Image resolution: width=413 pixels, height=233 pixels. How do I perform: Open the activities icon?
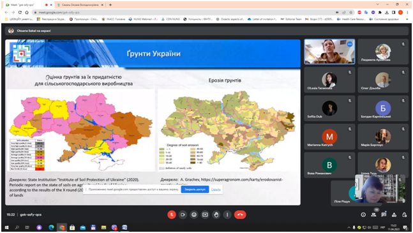pyautogui.click(x=394, y=215)
